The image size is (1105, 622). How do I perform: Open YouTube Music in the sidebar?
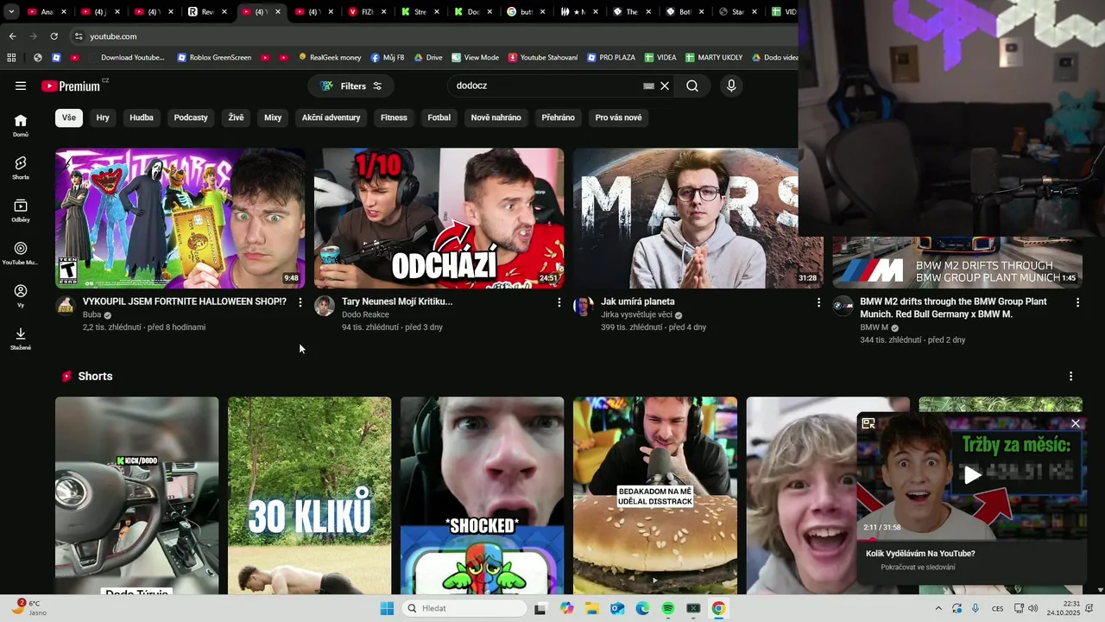(21, 253)
